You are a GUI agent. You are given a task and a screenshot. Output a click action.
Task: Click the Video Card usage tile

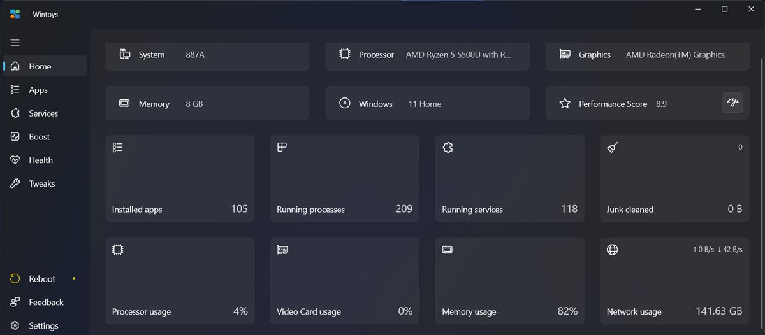(x=344, y=281)
